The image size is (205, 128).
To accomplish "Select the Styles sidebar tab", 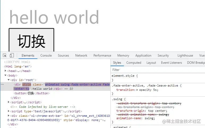I will tap(117, 63).
